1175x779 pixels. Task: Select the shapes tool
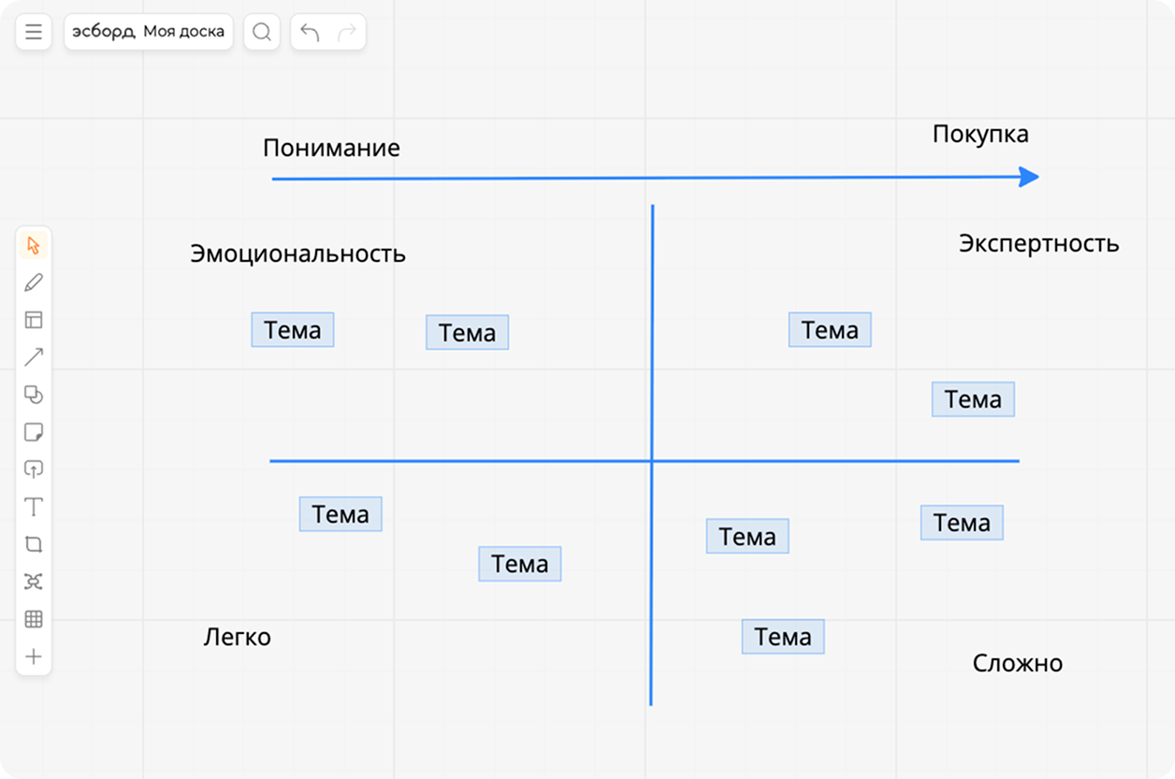[34, 395]
